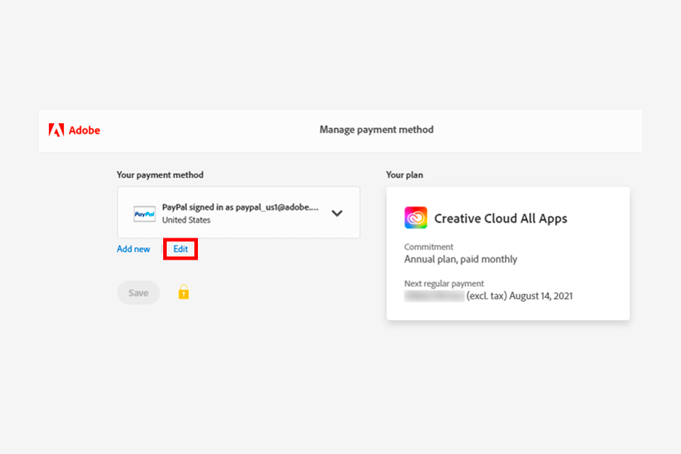Image resolution: width=681 pixels, height=454 pixels.
Task: Click the PayPal logo icon
Action: pyautogui.click(x=145, y=214)
